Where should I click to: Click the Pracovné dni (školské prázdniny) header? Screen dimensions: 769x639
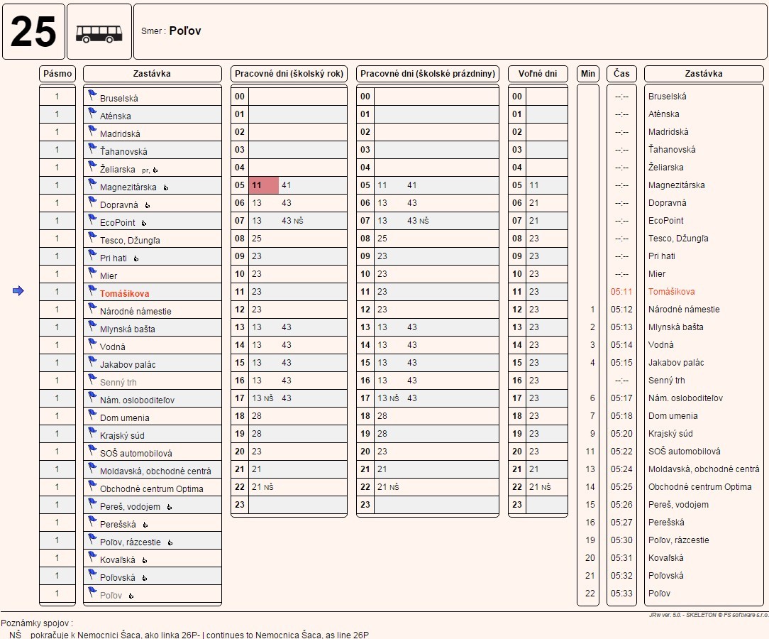pos(427,74)
